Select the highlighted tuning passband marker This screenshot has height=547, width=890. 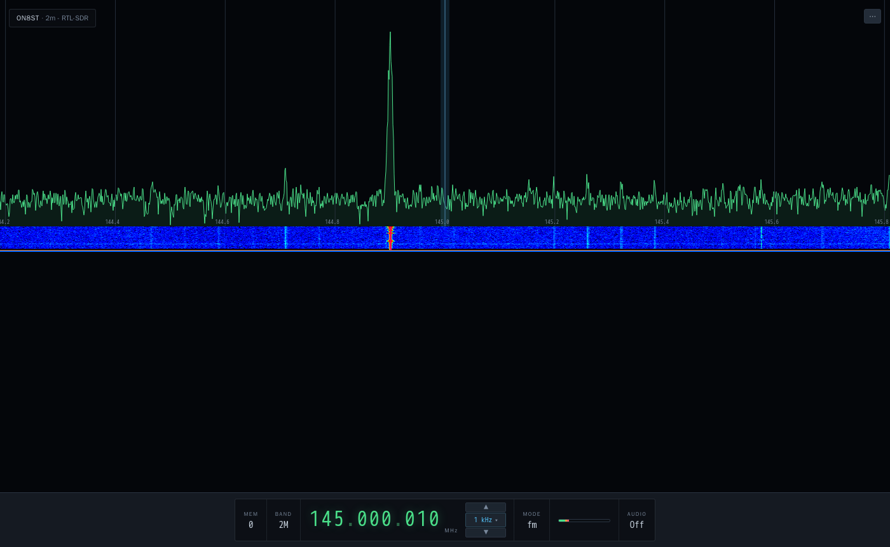pos(445,113)
